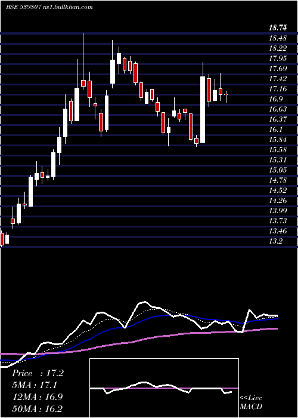
Task: Click the 16.9 price axis label
Action: (276, 99)
